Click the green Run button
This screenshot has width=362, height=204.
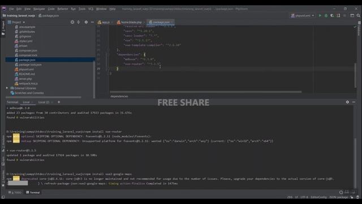tap(320, 15)
